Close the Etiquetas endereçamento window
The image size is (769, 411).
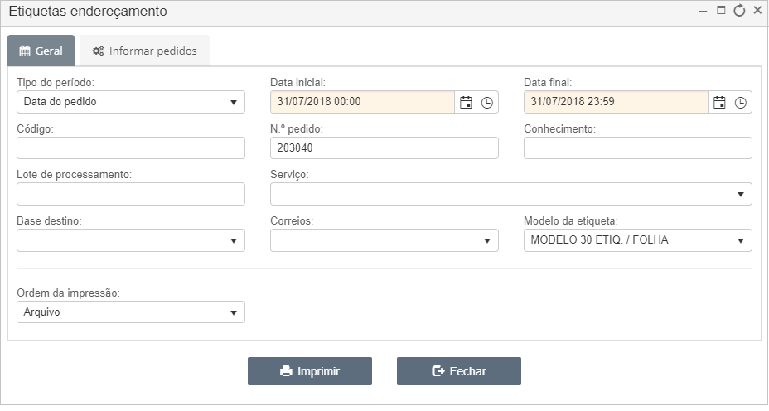(757, 10)
